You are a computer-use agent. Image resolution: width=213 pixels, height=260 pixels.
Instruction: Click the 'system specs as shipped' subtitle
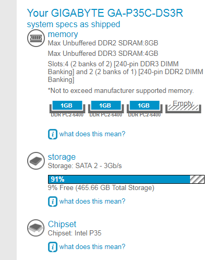[74, 25]
